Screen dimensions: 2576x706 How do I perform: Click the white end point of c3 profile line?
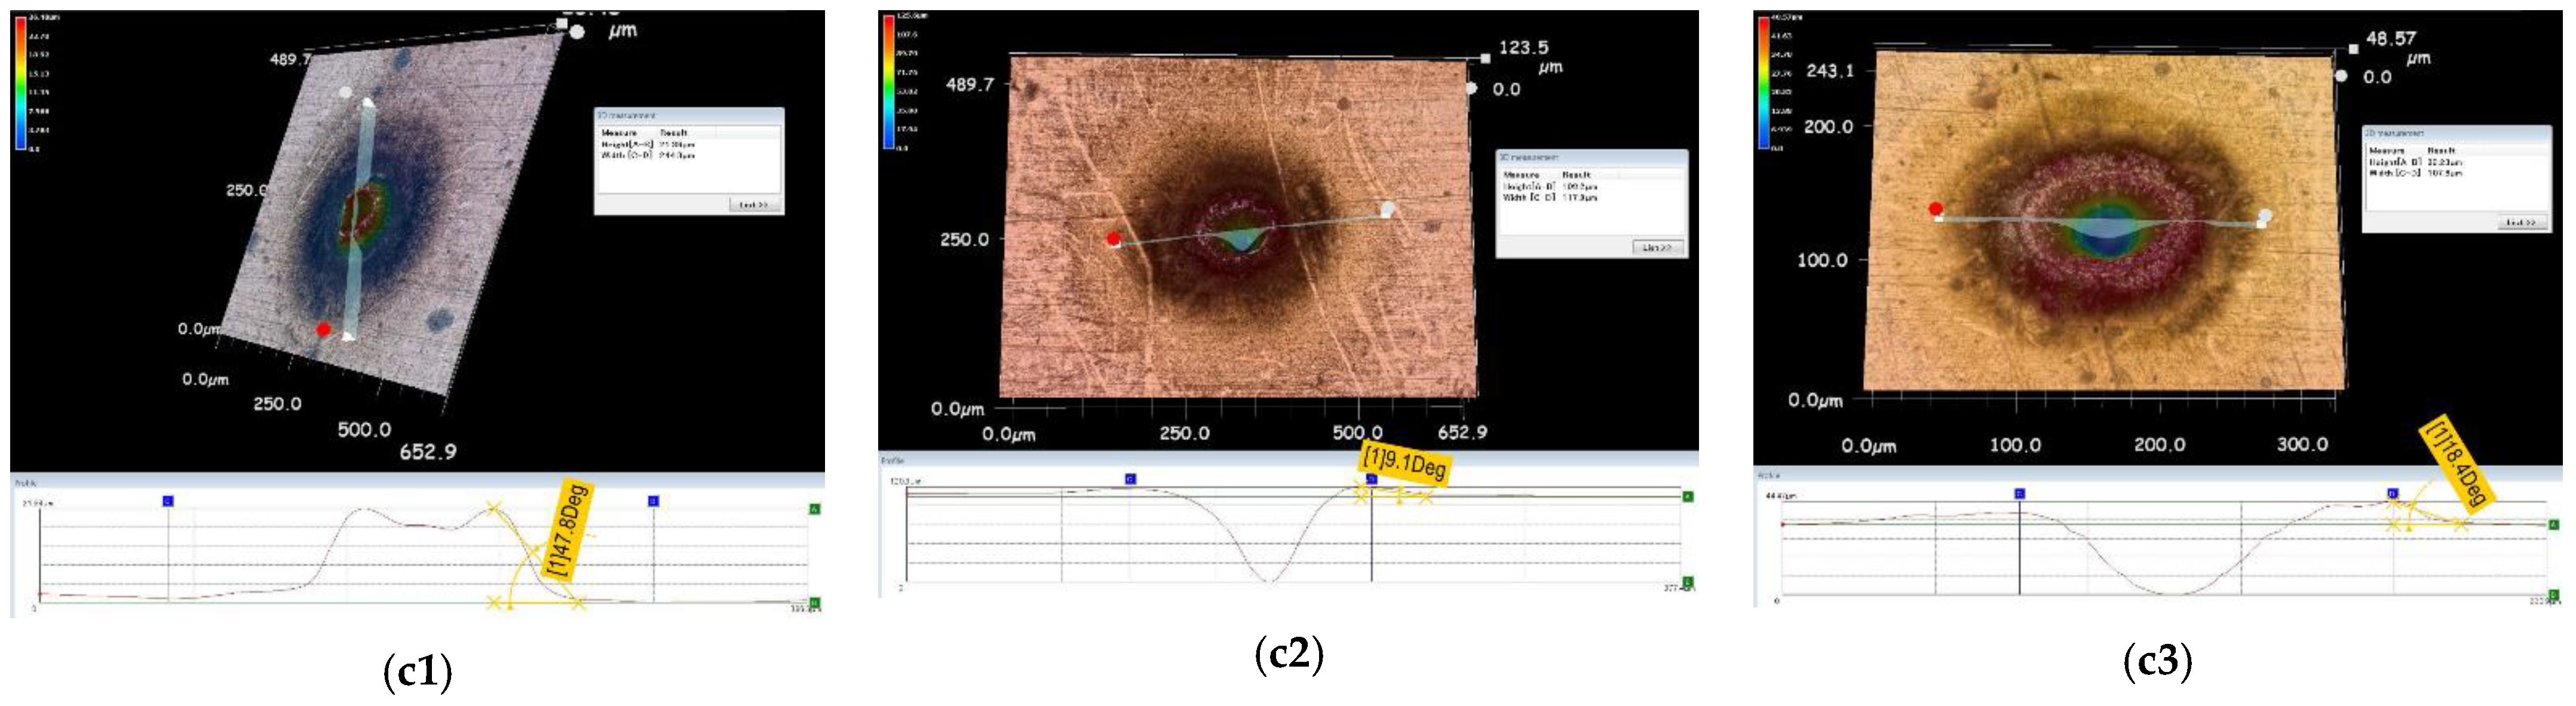(x=2265, y=215)
